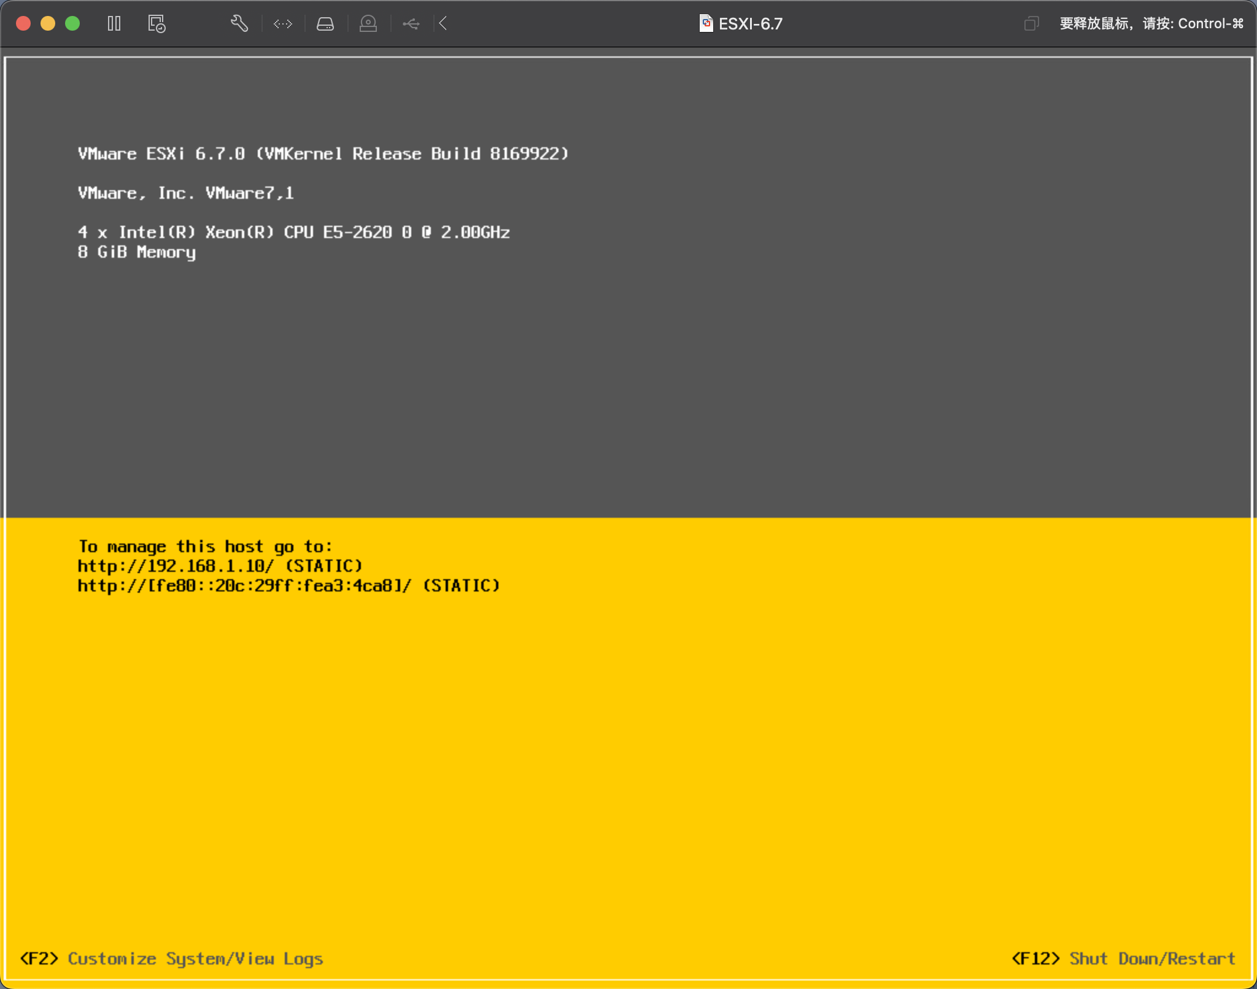This screenshot has height=989, width=1257.
Task: Click the VMware ESXi 6.7.0 build line
Action: 323,153
